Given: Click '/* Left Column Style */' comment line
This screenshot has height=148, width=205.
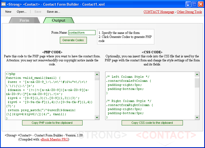Looking at the screenshot, I should pos(128,77).
